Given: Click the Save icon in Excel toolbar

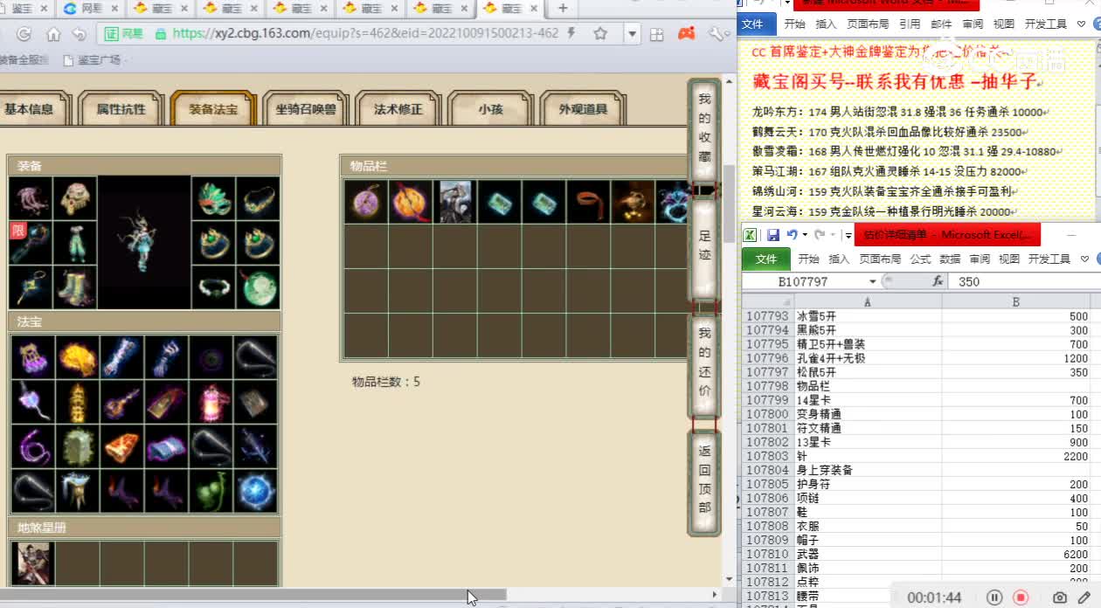Looking at the screenshot, I should pos(773,235).
